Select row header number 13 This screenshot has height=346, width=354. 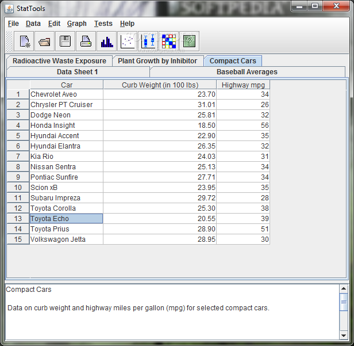tap(18, 219)
